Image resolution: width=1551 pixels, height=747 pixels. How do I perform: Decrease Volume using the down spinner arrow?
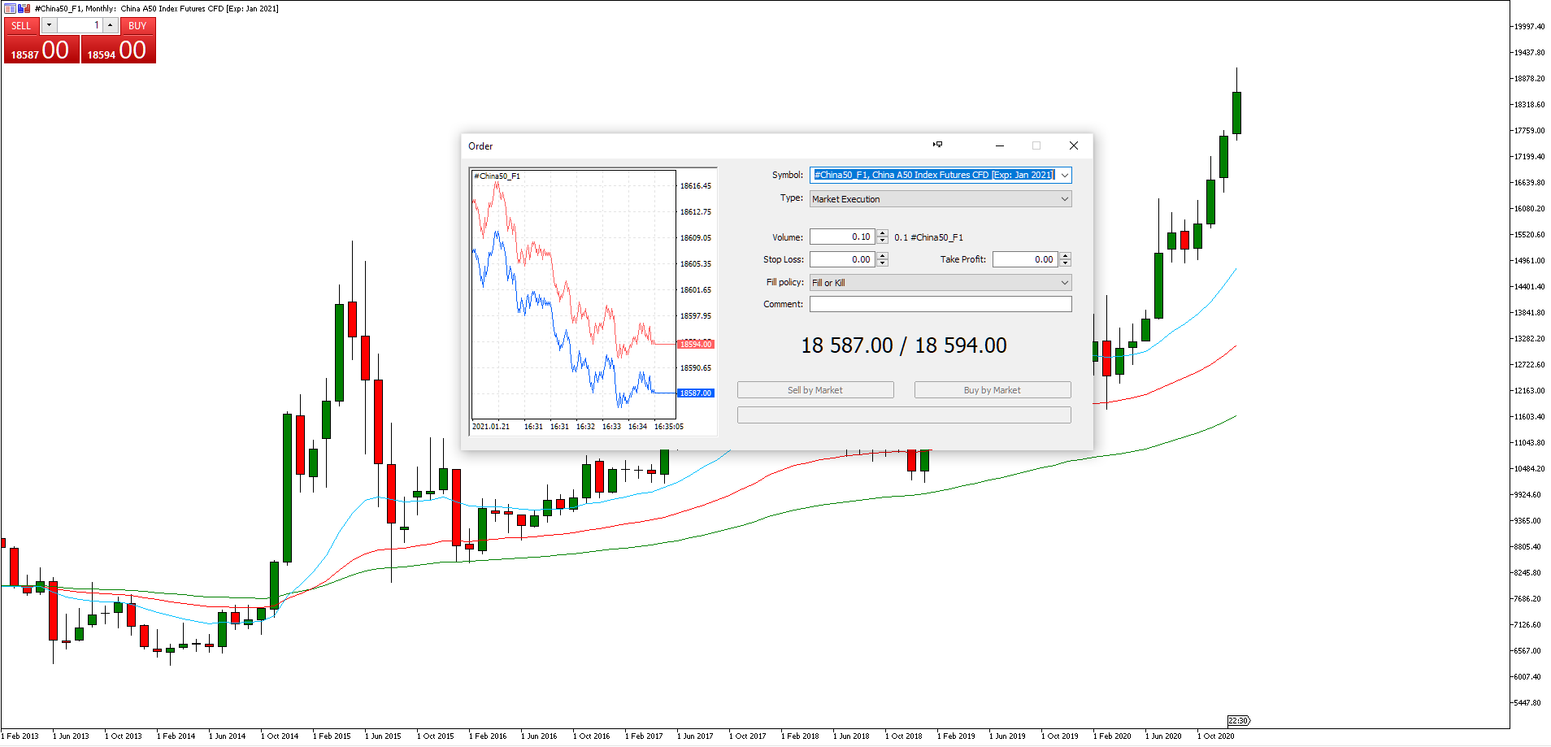[882, 241]
